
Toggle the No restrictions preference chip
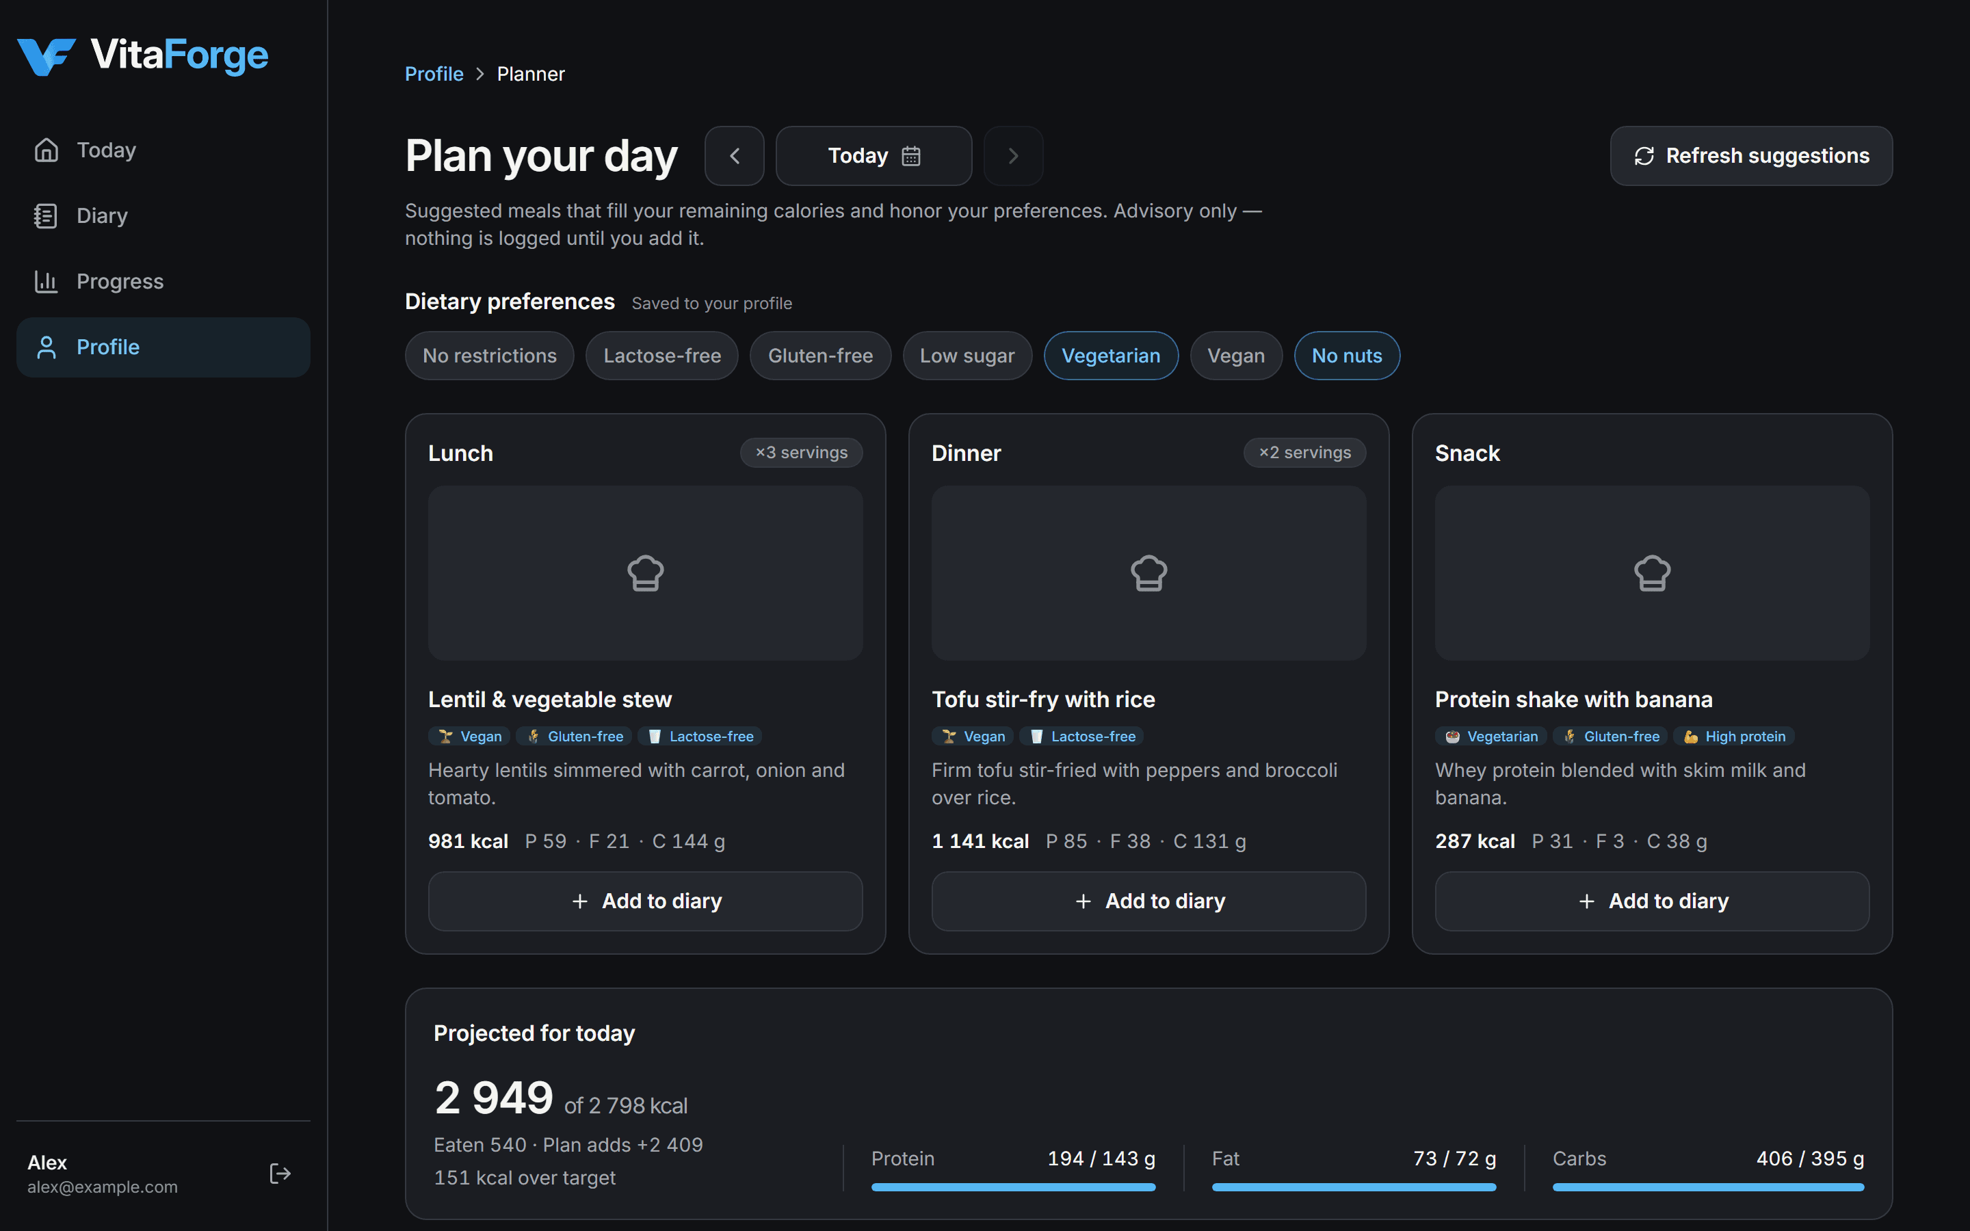click(x=489, y=356)
